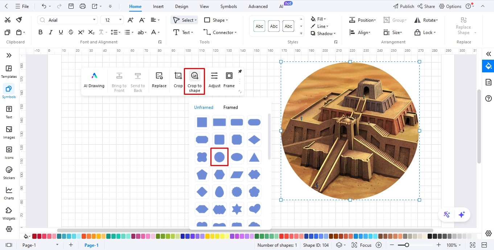Open Images panel in sidebar

click(9, 132)
